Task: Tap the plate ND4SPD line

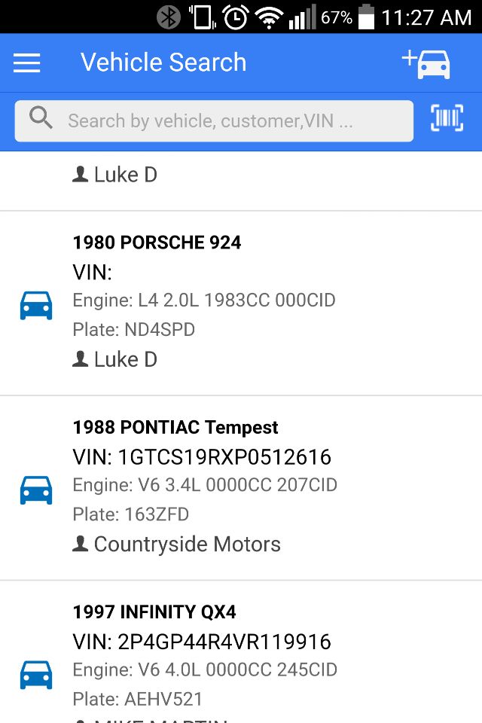Action: 134,330
